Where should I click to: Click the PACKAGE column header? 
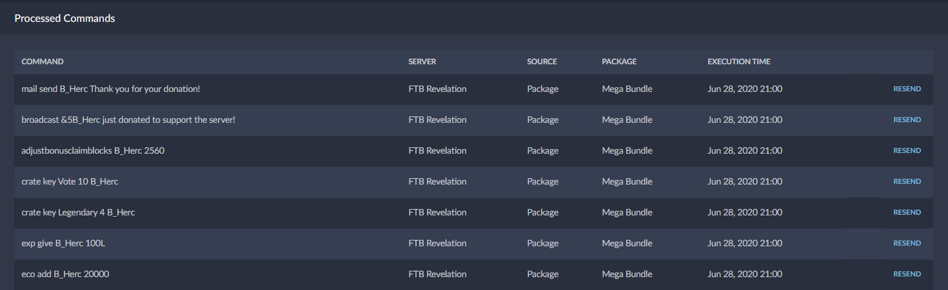click(619, 62)
